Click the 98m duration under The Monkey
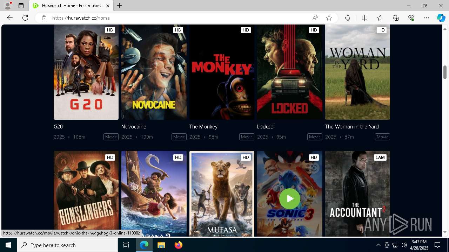449x252 pixels. 213,137
